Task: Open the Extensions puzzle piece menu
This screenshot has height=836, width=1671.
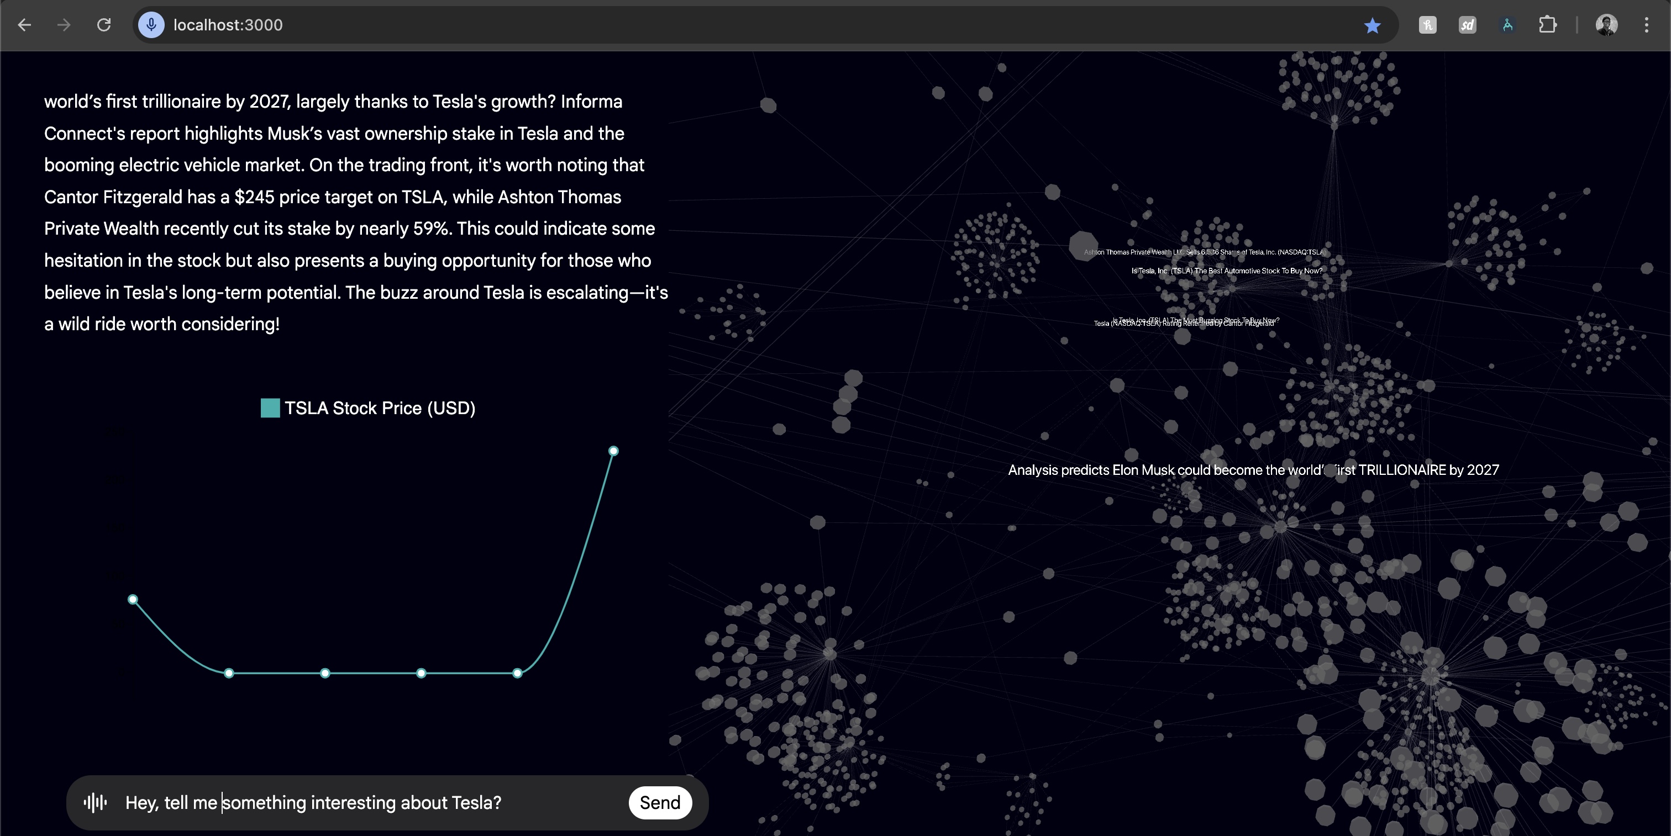Action: [x=1548, y=25]
